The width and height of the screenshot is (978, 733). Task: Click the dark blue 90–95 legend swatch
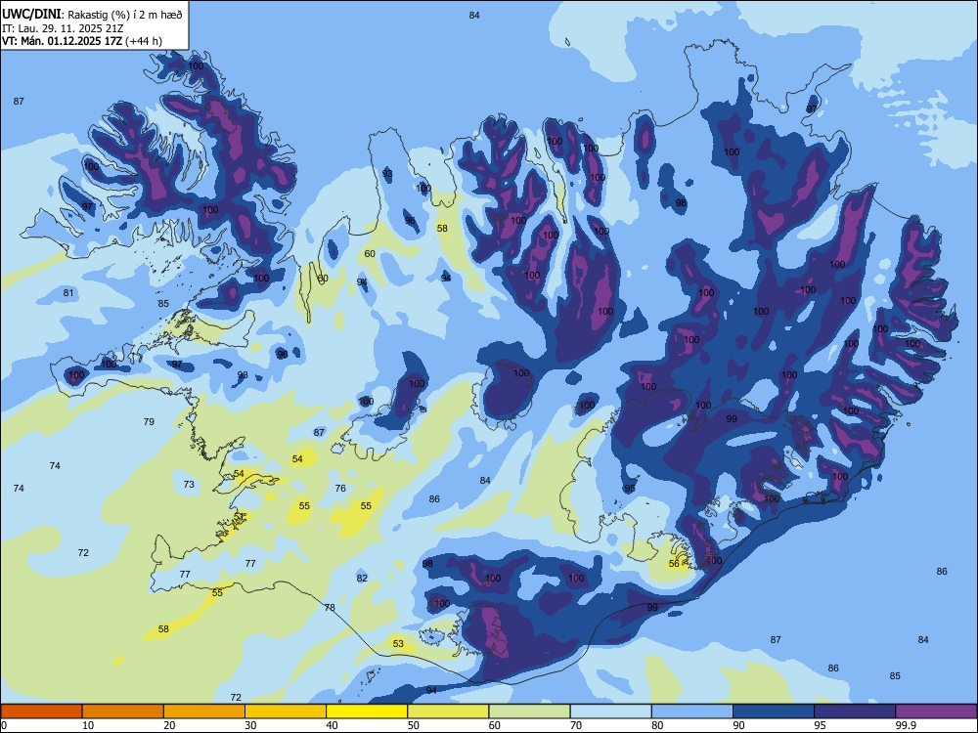pos(774,711)
